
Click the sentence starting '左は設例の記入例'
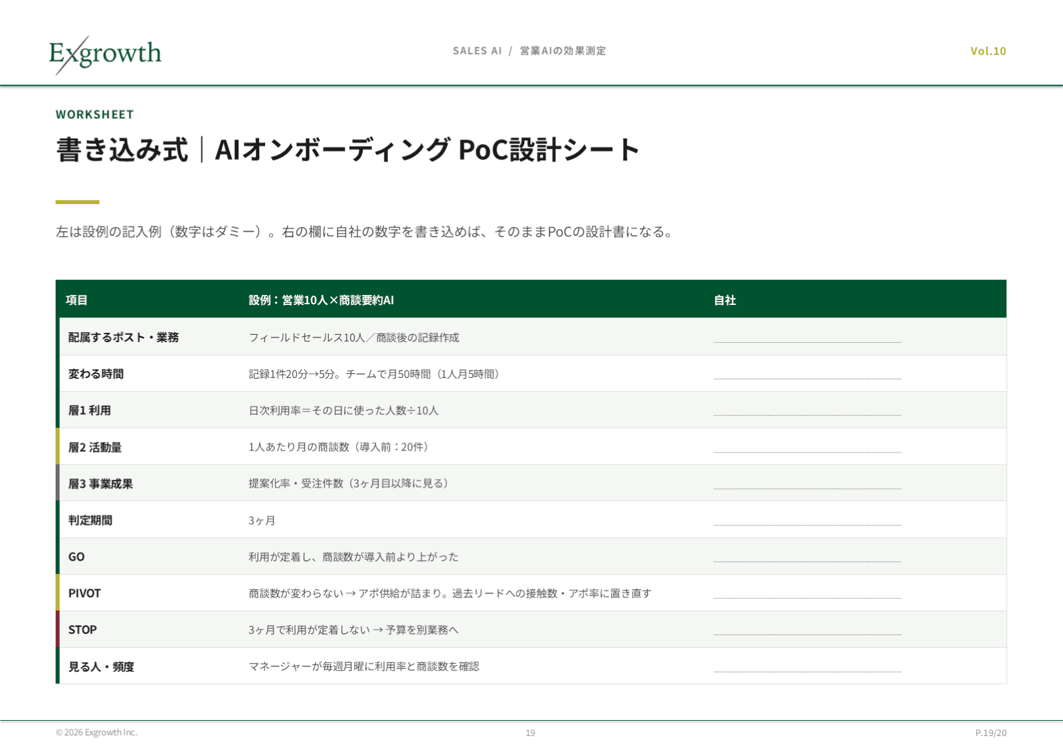coord(365,232)
